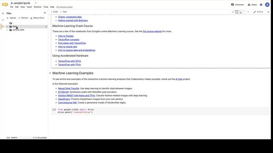
Task: Add a new Text cell
Action: tap(64, 12)
